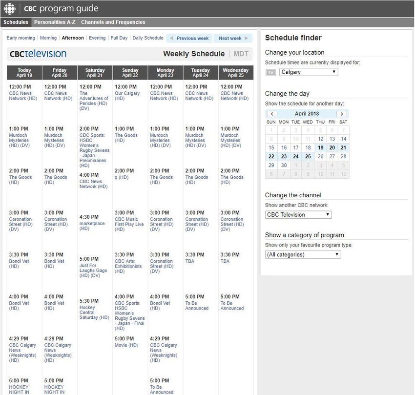Open Channels and Frequencies tab

pos(113,22)
